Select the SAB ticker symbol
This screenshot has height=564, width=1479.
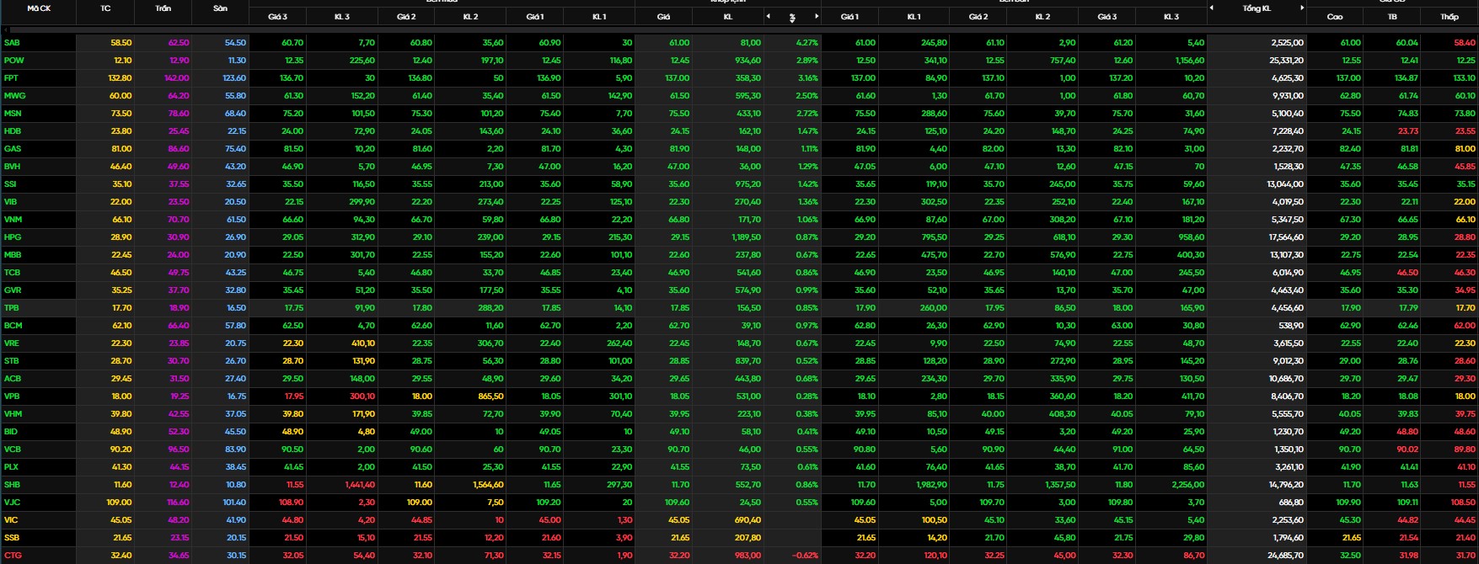(12, 42)
